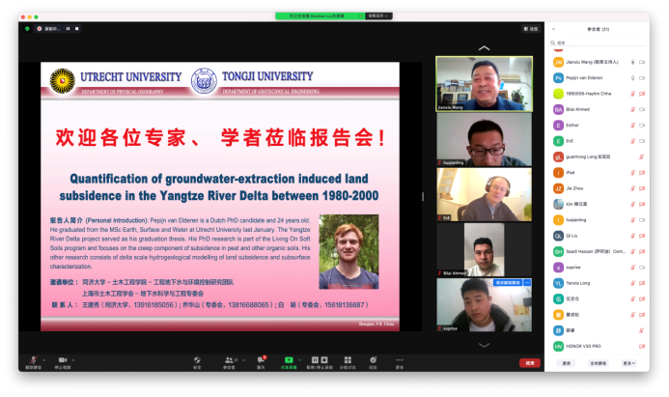Show previous video thumbnails with up chevron
This screenshot has width=669, height=397.
tap(484, 48)
